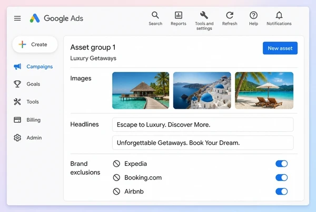
Task: Click the New asset button
Action: [280, 48]
